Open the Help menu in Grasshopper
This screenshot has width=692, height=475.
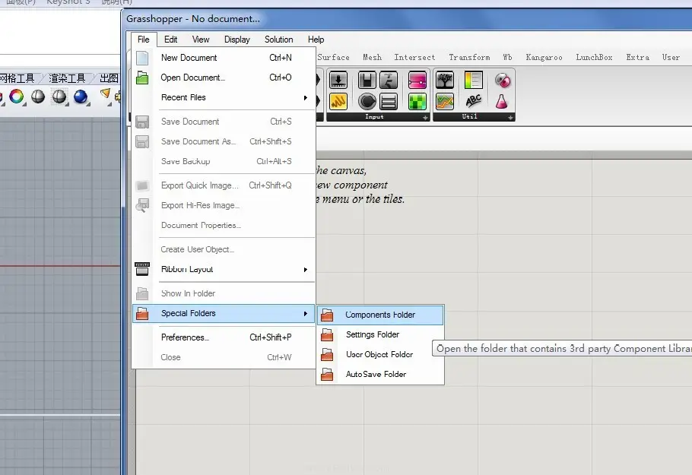click(x=316, y=40)
